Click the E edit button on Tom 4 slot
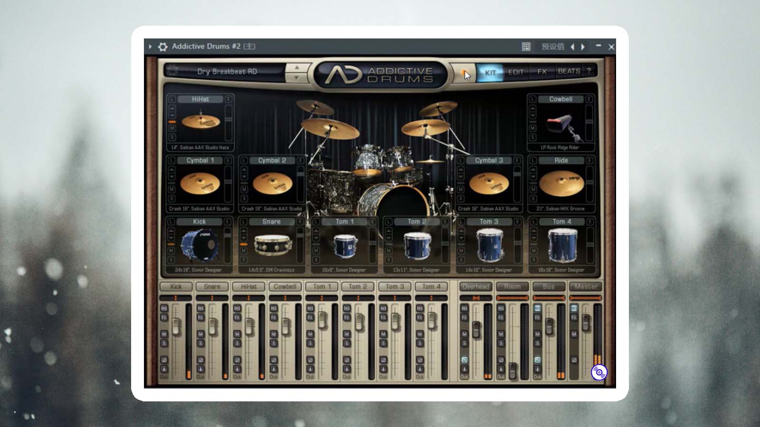760x427 pixels. tap(589, 222)
